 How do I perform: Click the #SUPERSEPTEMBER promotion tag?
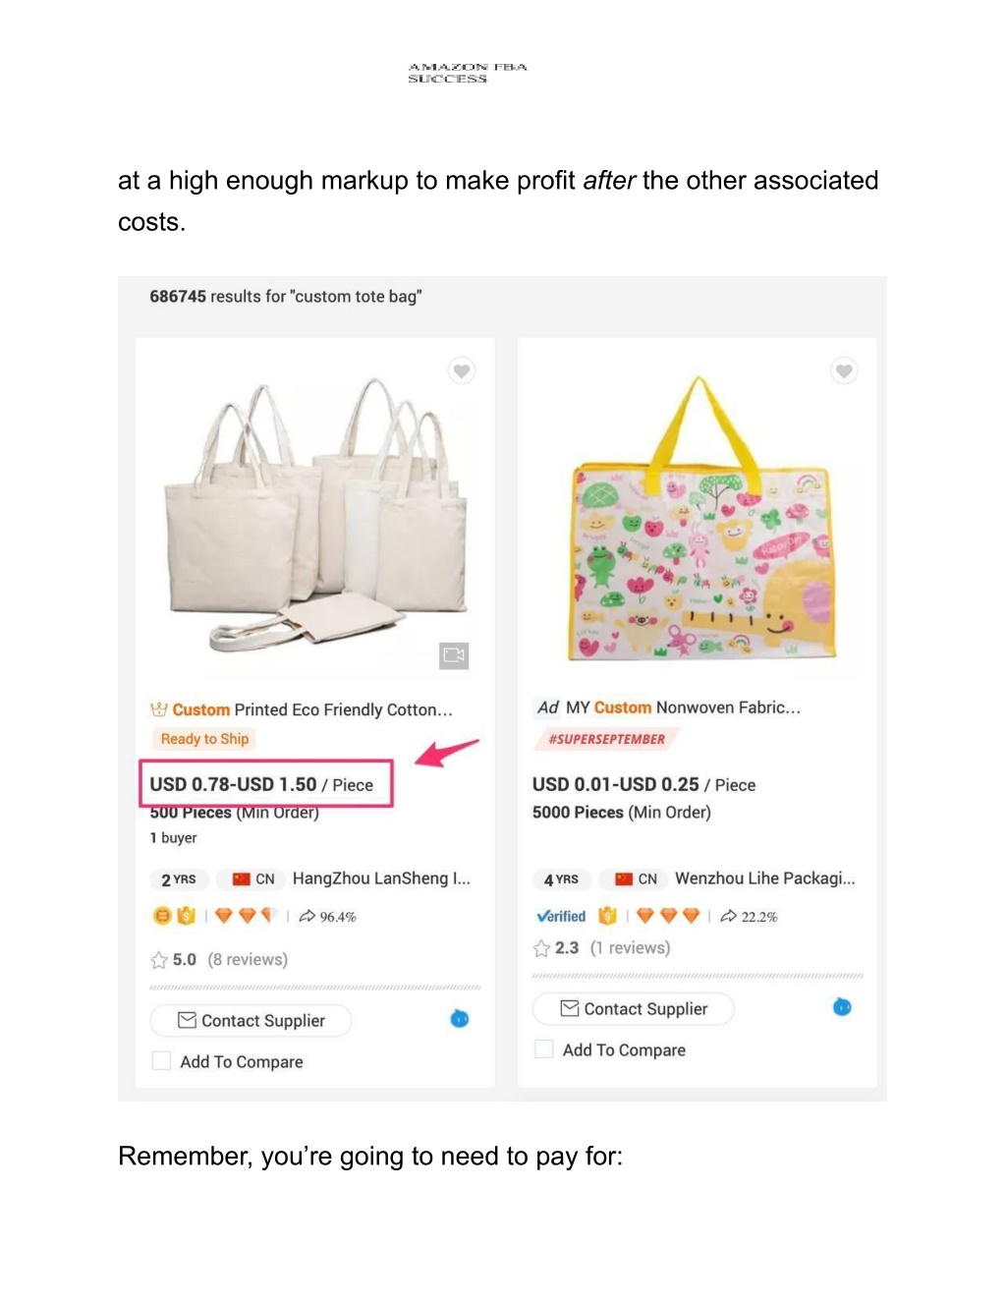point(606,739)
